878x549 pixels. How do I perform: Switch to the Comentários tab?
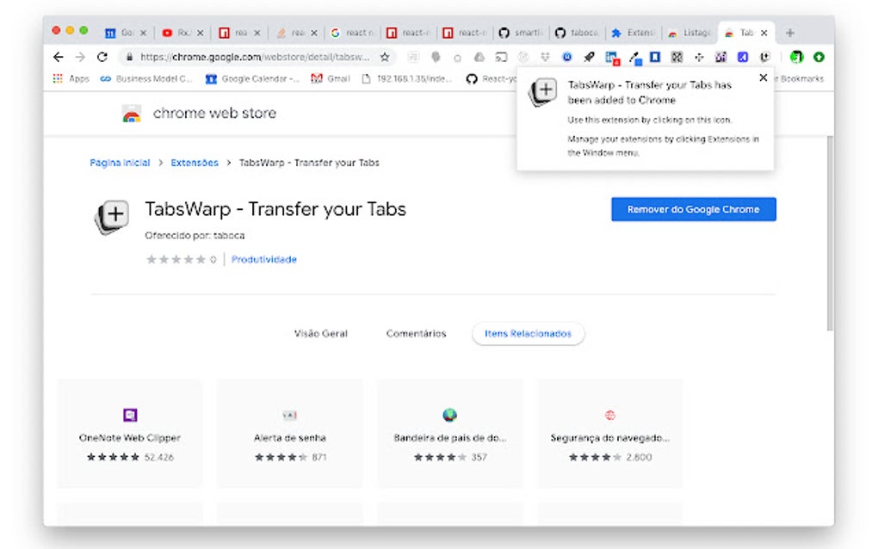point(416,334)
